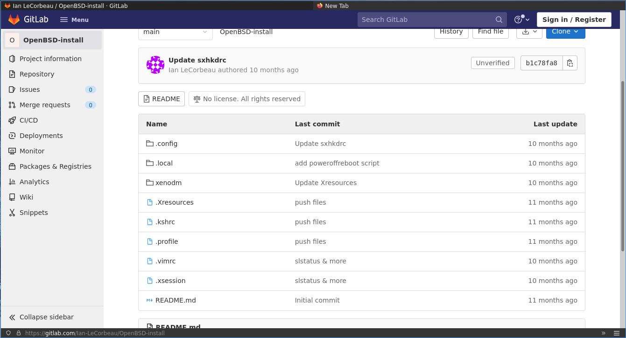Click the Monitor icon in sidebar

pos(12,151)
